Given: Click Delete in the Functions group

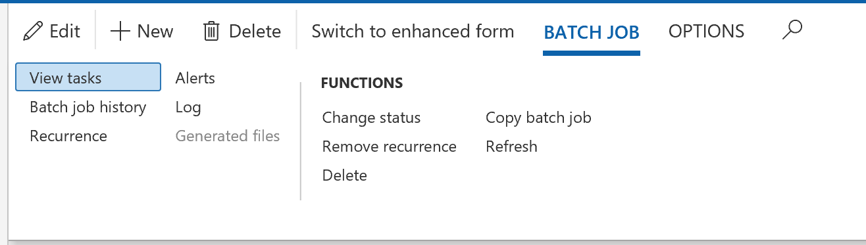Looking at the screenshot, I should [x=345, y=175].
